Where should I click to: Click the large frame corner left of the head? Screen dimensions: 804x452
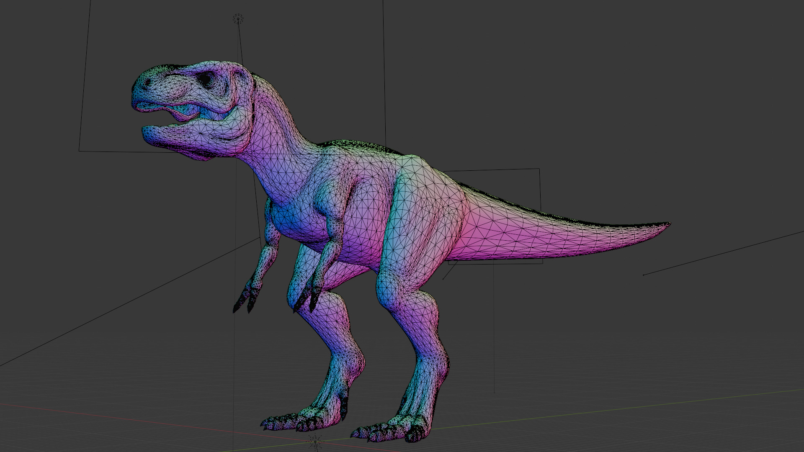tap(79, 151)
